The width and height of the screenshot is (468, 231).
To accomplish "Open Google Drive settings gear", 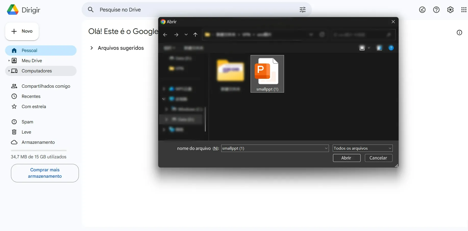I will click(450, 10).
